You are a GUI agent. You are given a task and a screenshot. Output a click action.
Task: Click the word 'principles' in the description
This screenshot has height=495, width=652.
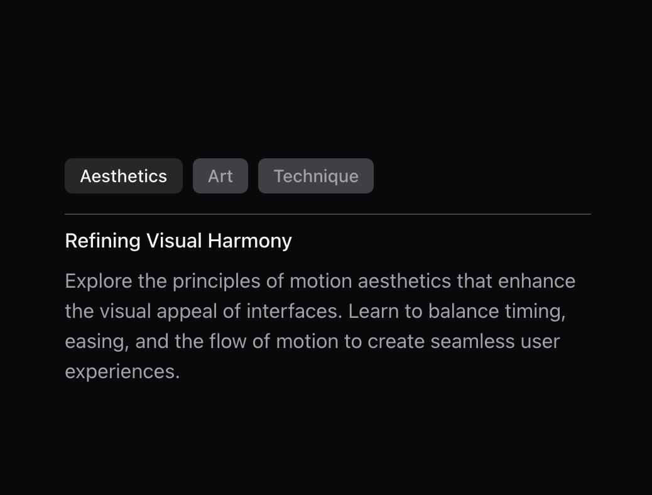(x=217, y=281)
